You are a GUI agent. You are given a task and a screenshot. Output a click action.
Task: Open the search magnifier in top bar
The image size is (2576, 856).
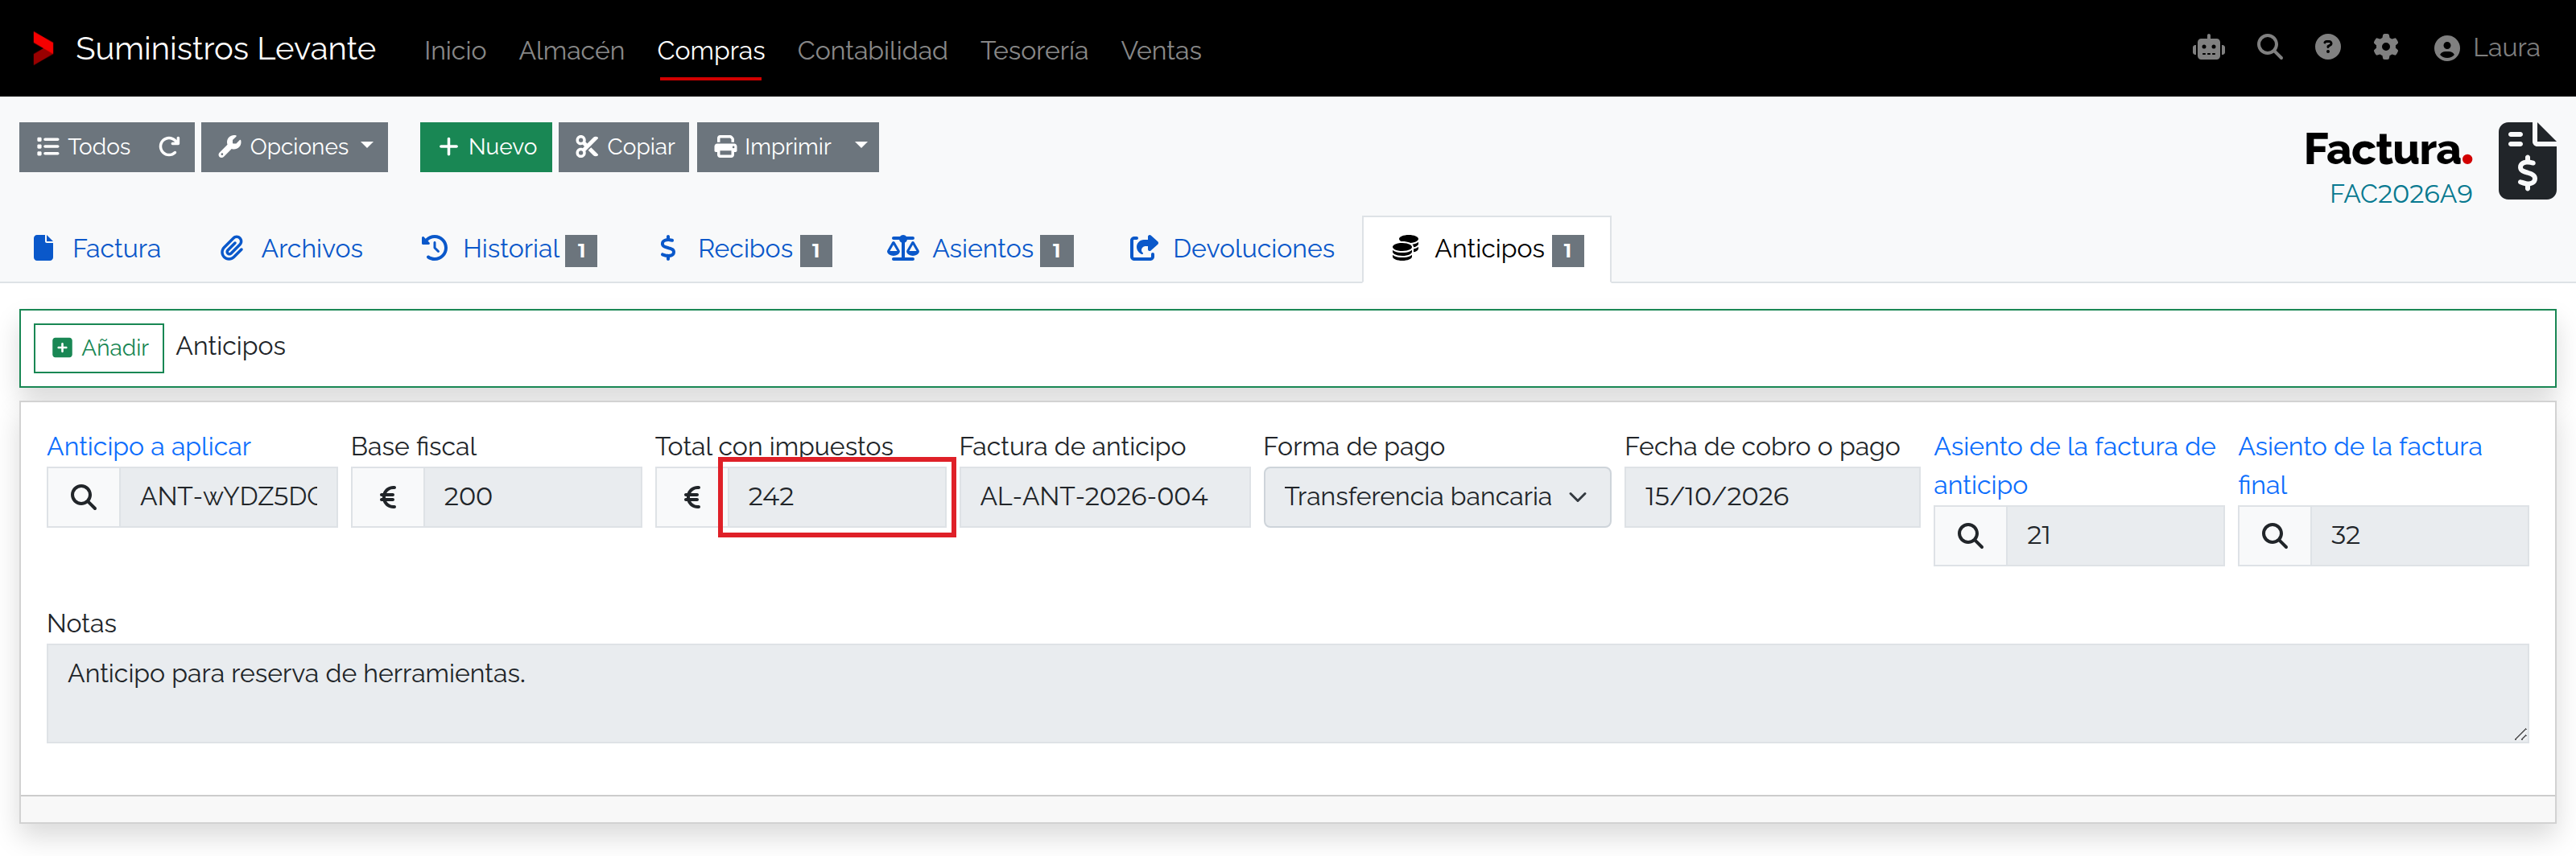click(x=2269, y=48)
